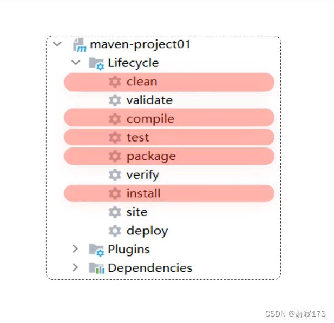334x323 pixels.
Task: Click the Maven module icon of maven-project01
Action: coord(80,45)
